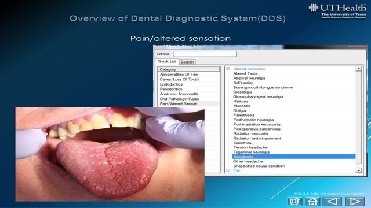Screen dimensions: 371x208
Task: Select Caries/Loss Of Tooth category
Action: (179, 79)
